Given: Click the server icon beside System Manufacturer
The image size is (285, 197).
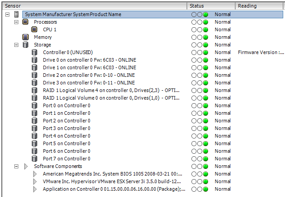Looking at the screenshot, I should [17, 14].
